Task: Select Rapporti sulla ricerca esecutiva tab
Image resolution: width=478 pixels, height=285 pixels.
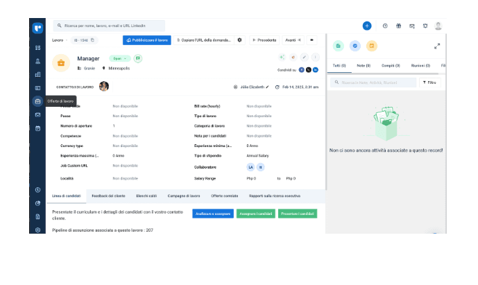Action: [x=275, y=196]
